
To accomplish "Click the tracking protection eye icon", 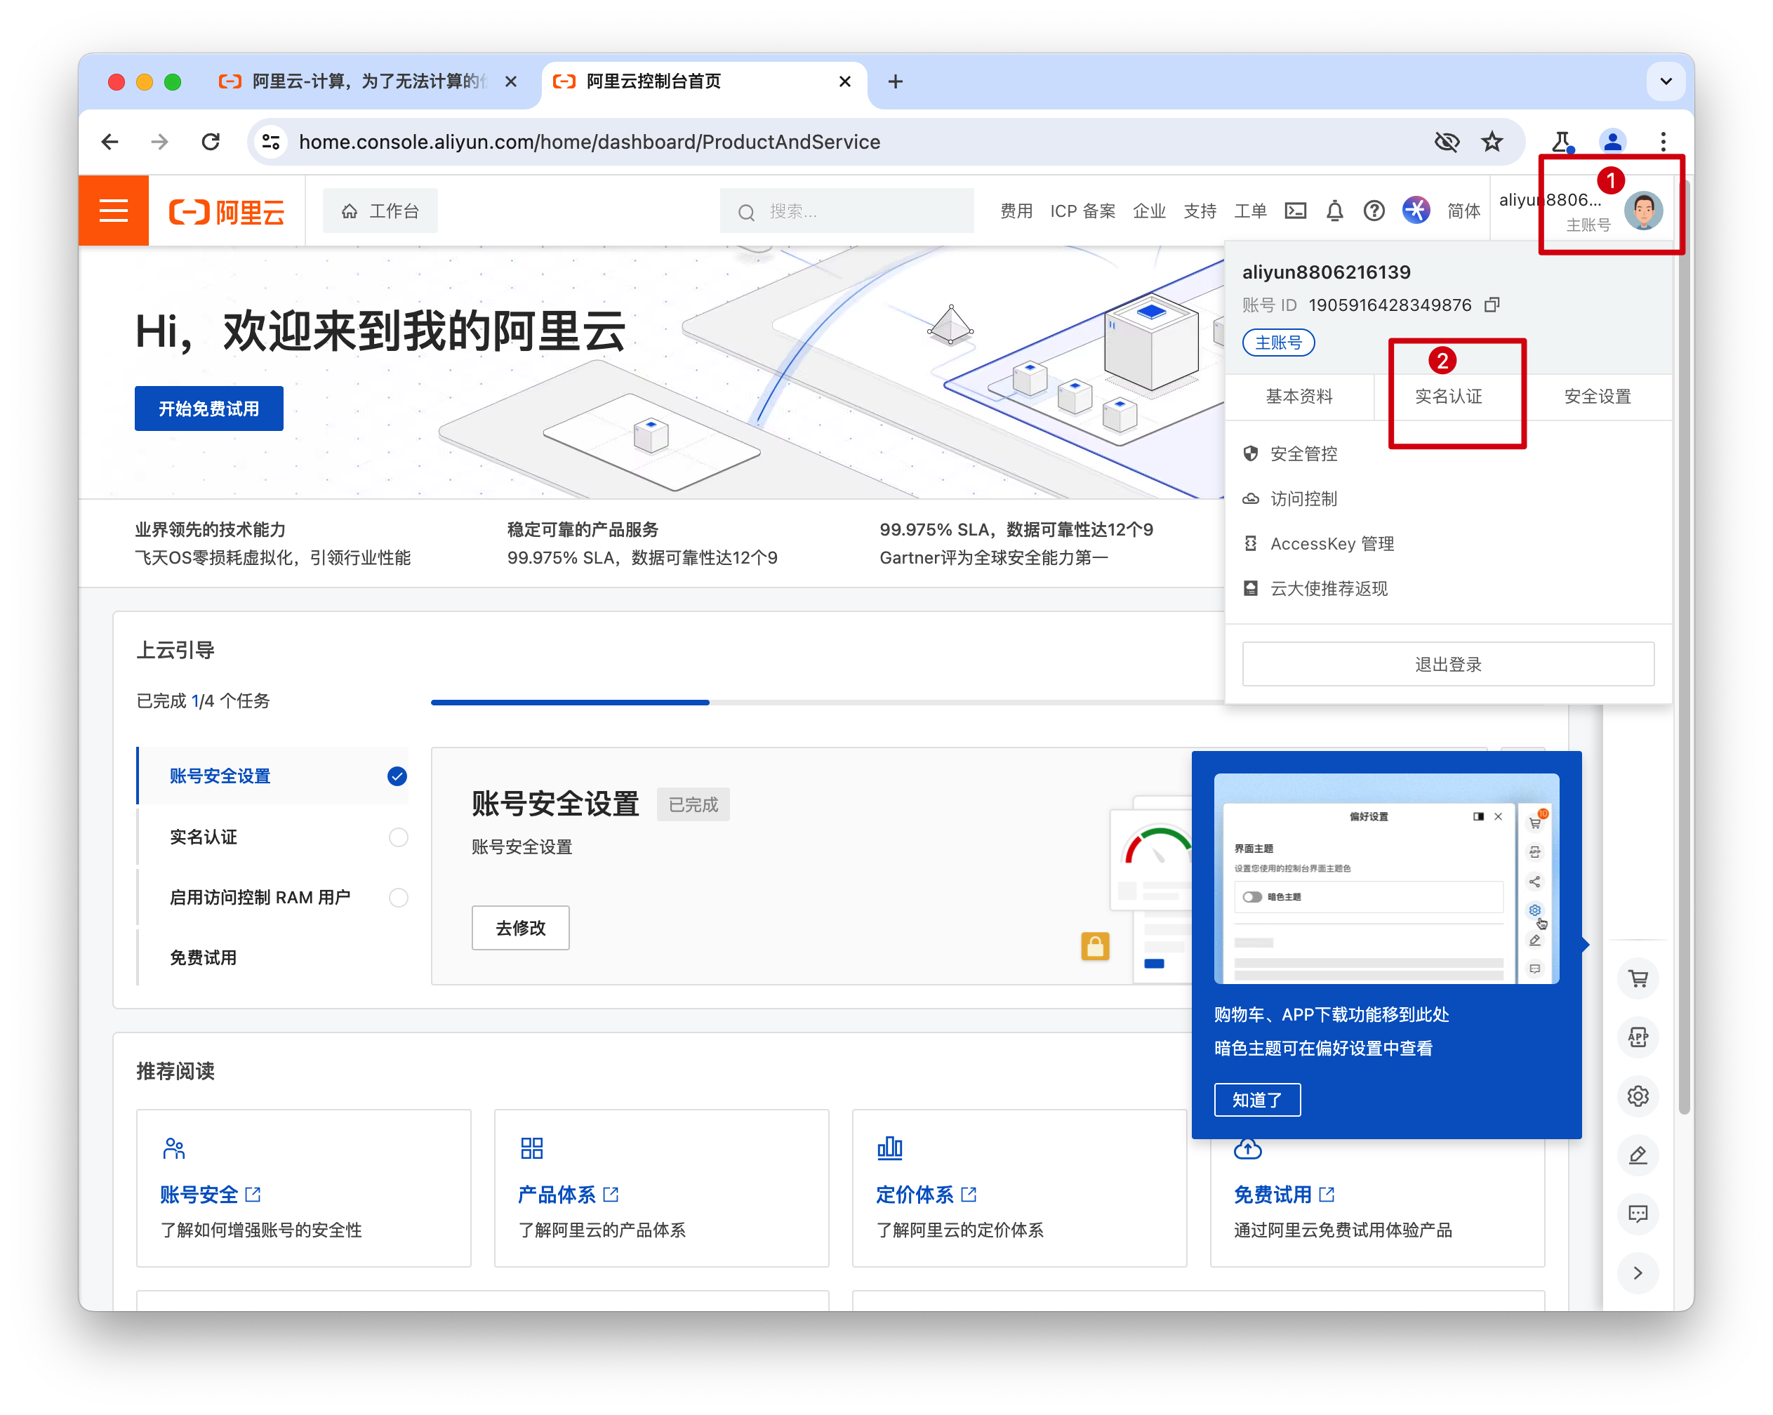I will pos(1447,141).
